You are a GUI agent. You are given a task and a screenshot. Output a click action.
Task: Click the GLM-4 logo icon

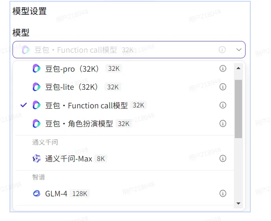(37, 193)
